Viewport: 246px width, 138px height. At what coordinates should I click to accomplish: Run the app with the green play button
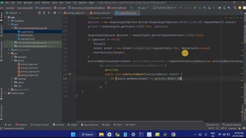pos(181,8)
